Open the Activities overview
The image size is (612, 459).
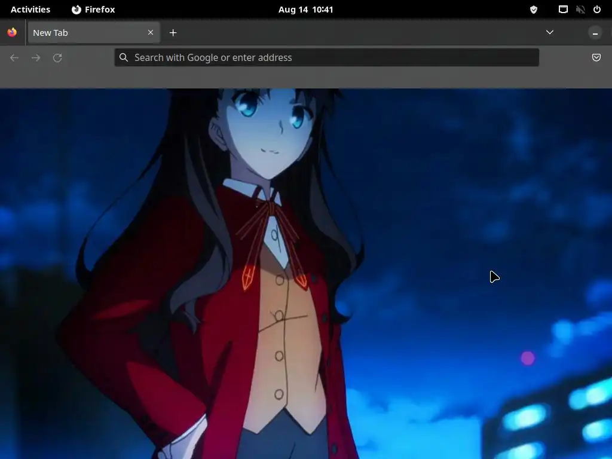tap(30, 10)
